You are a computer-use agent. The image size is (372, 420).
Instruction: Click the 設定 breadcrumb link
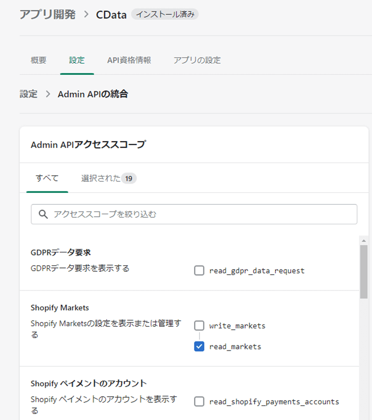tap(29, 94)
